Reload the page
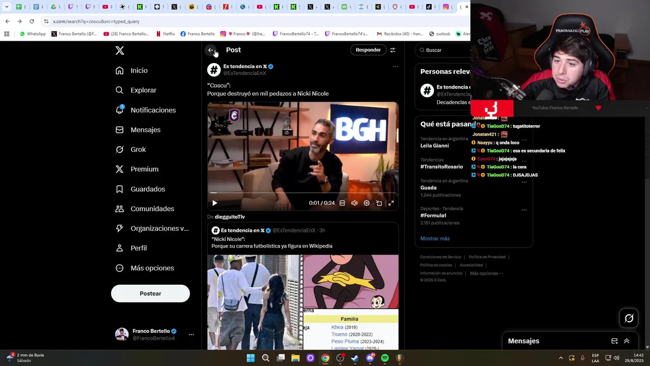650x366 pixels. [31, 21]
